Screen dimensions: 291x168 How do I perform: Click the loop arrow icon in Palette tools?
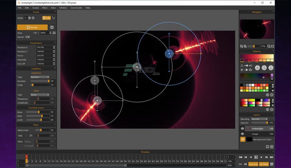pos(250,70)
